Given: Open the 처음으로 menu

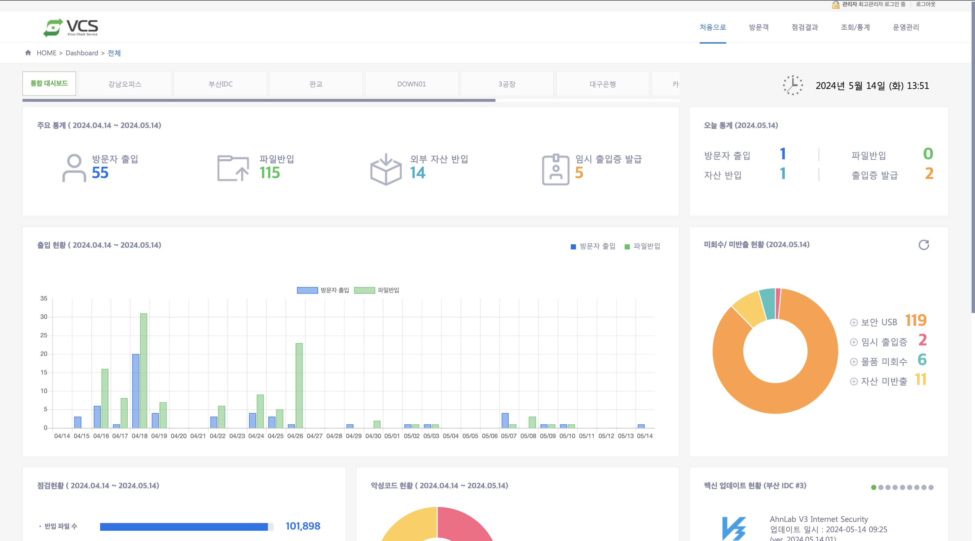Looking at the screenshot, I should point(713,27).
